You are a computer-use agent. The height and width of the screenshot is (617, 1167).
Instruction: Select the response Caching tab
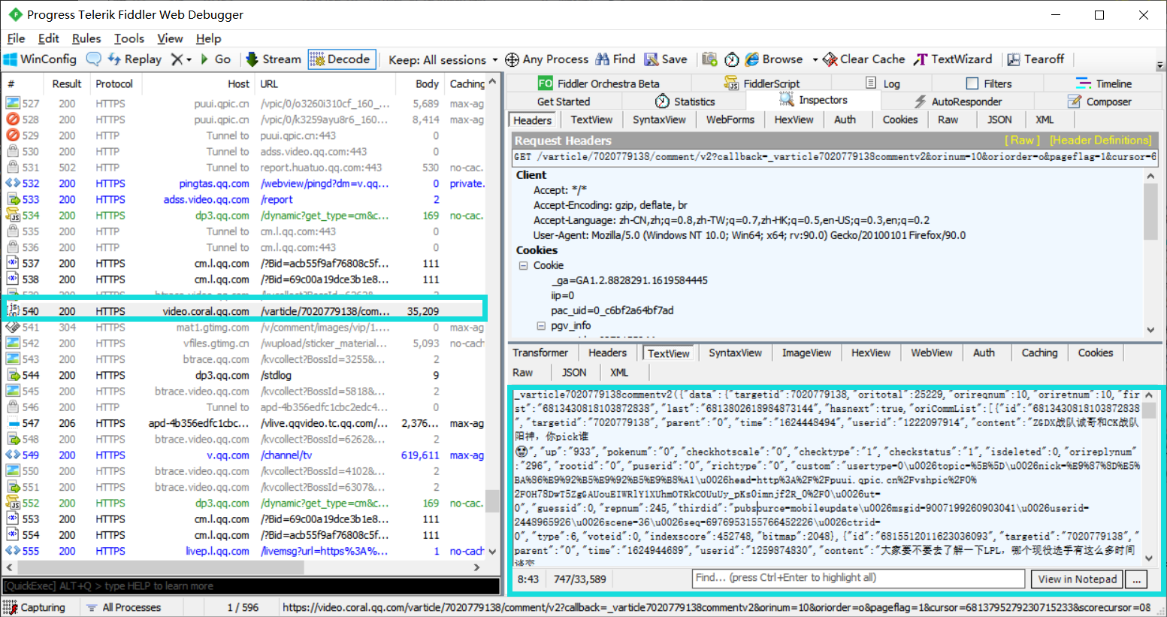pyautogui.click(x=1039, y=352)
